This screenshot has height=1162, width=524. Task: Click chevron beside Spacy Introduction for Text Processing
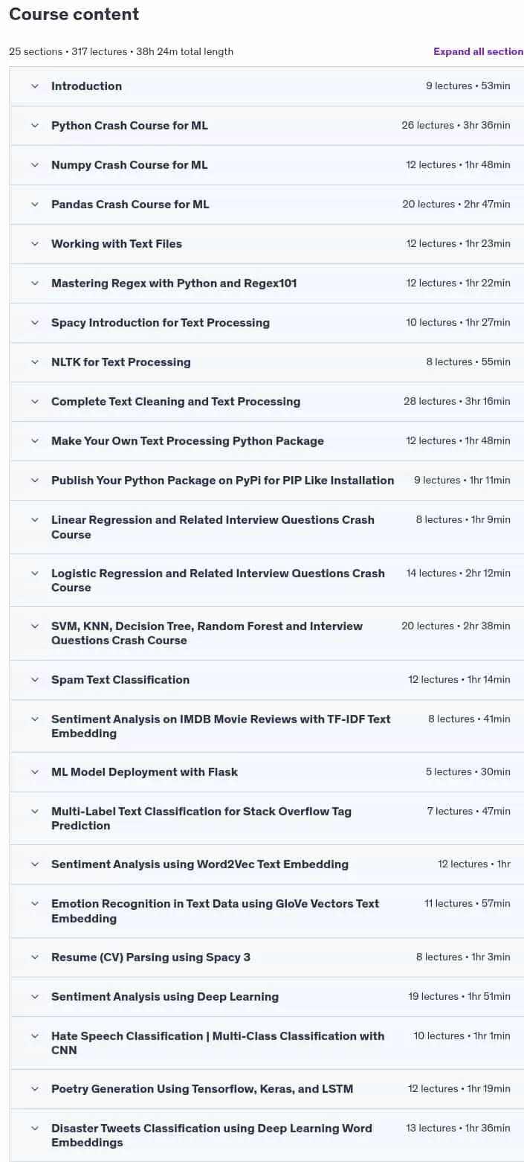click(34, 323)
